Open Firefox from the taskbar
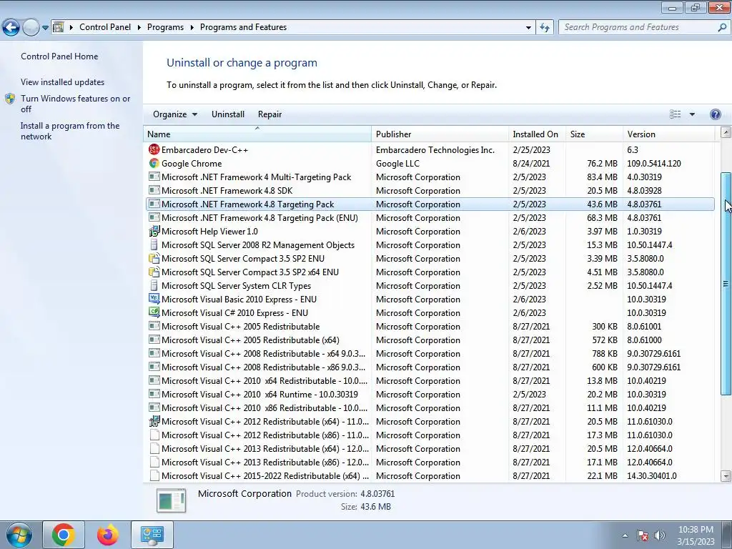 point(108,535)
